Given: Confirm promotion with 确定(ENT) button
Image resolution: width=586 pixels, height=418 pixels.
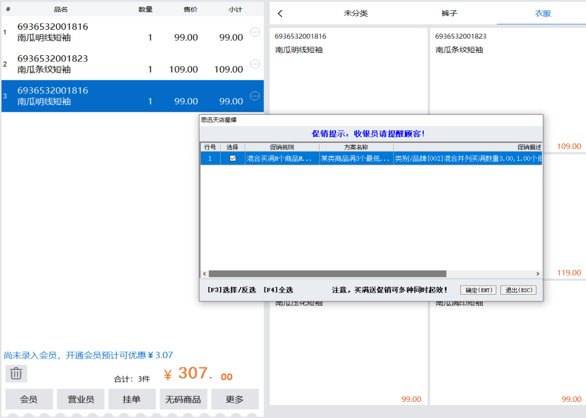Looking at the screenshot, I should pos(478,290).
